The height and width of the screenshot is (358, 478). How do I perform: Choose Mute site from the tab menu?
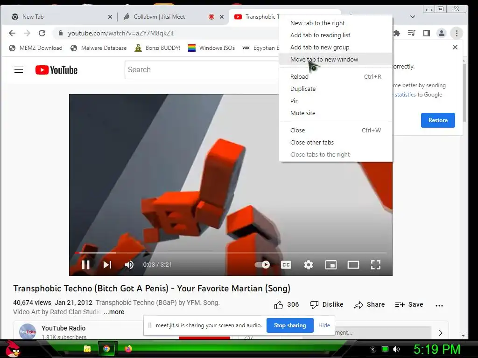pyautogui.click(x=336, y=113)
